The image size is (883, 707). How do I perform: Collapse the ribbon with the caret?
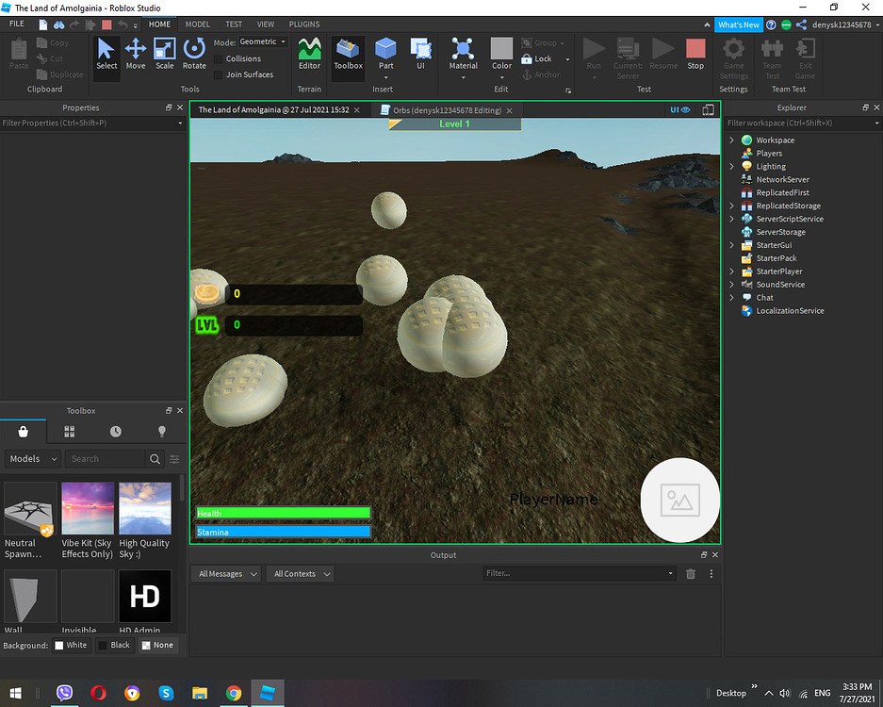[x=707, y=25]
